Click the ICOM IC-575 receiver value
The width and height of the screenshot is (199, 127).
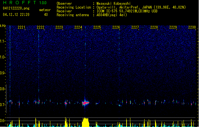pyautogui.click(x=127, y=11)
